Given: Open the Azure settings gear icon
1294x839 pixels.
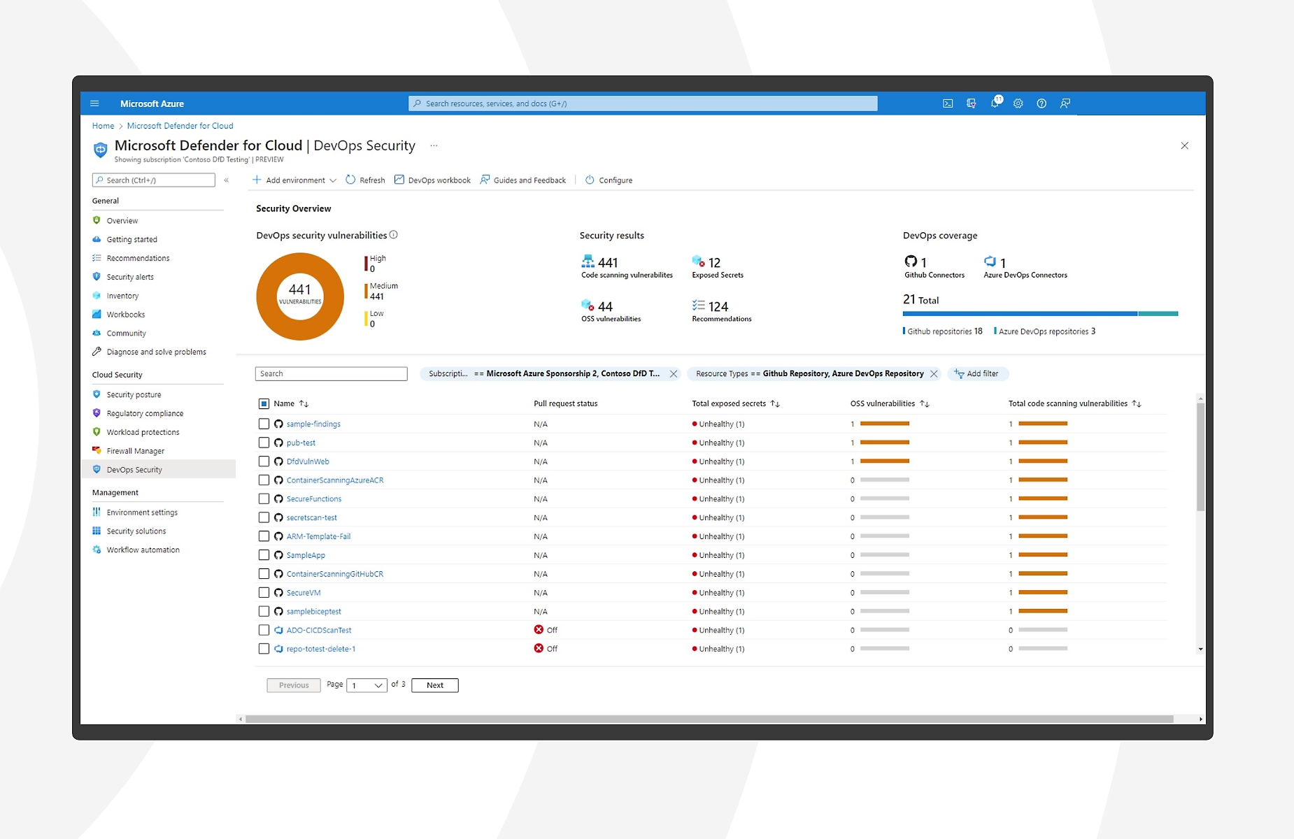Looking at the screenshot, I should 1018,103.
